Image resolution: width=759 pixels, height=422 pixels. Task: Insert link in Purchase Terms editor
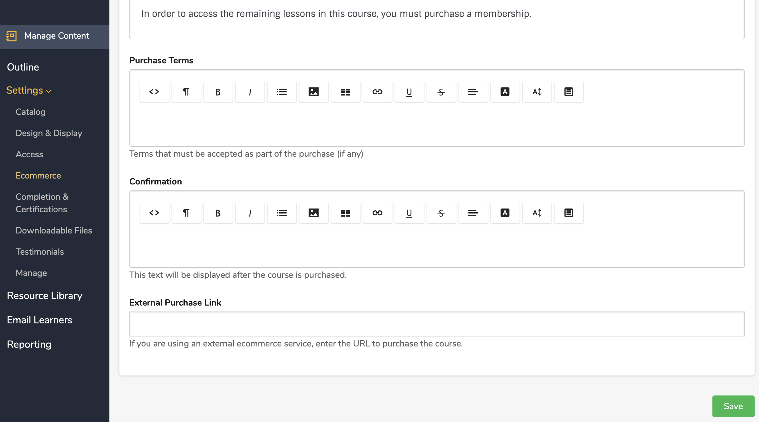tap(378, 92)
